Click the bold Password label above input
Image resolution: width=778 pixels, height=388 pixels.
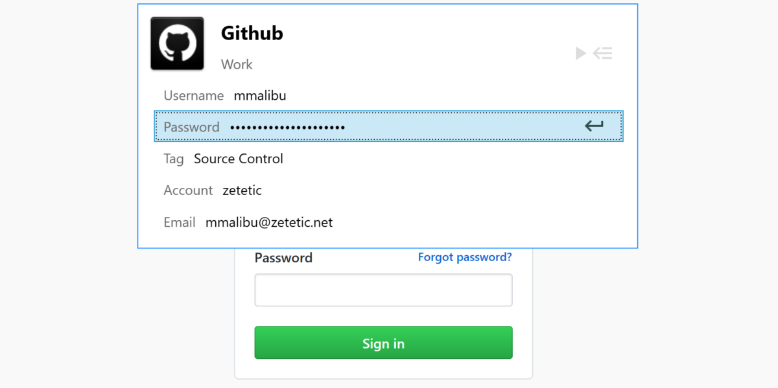tap(283, 258)
